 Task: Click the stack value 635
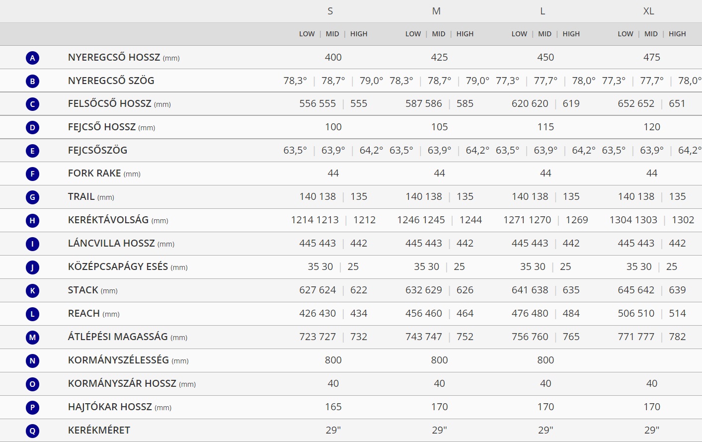[x=571, y=290]
